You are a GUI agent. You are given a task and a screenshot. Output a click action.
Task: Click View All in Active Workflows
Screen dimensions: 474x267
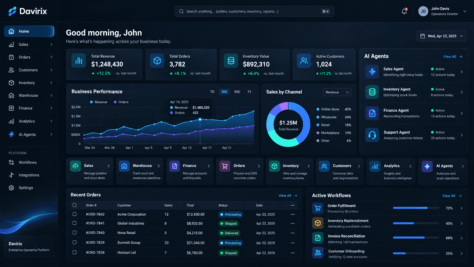(452, 196)
